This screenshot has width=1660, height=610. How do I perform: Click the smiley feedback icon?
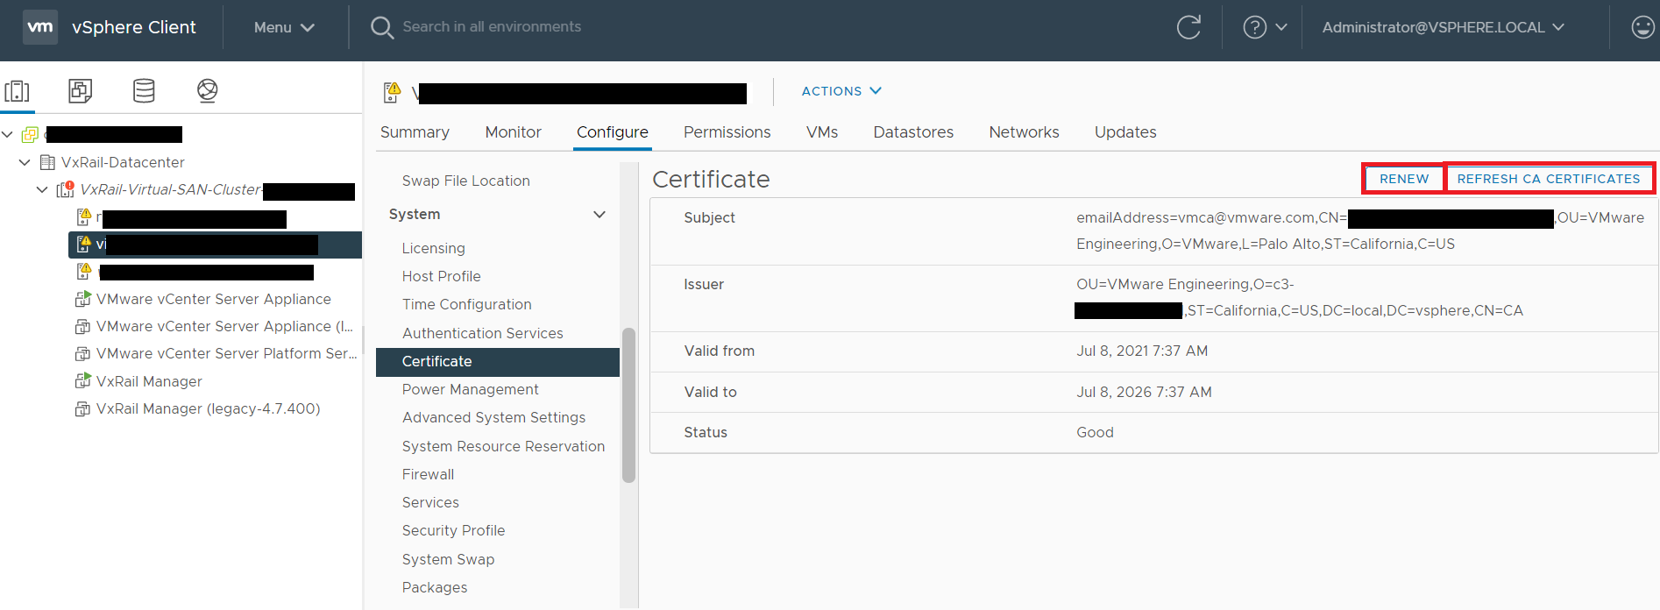coord(1642,27)
